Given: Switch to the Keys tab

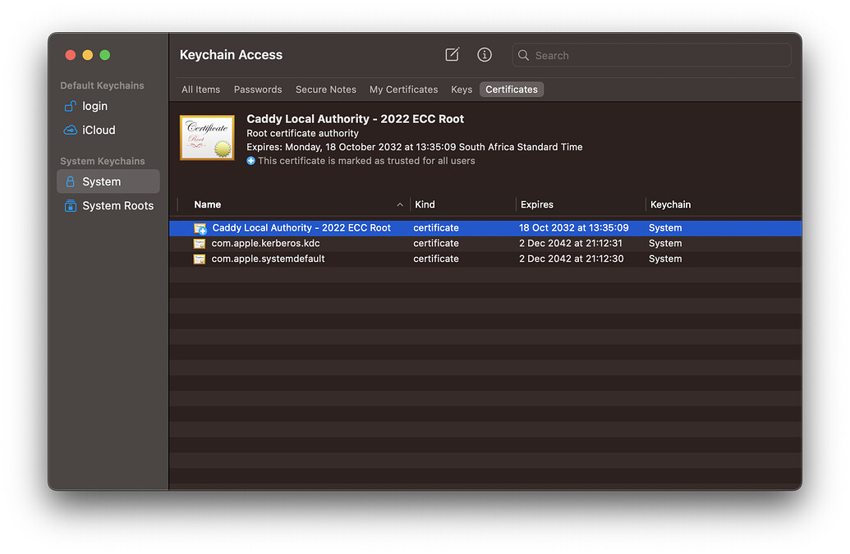Looking at the screenshot, I should [x=461, y=89].
